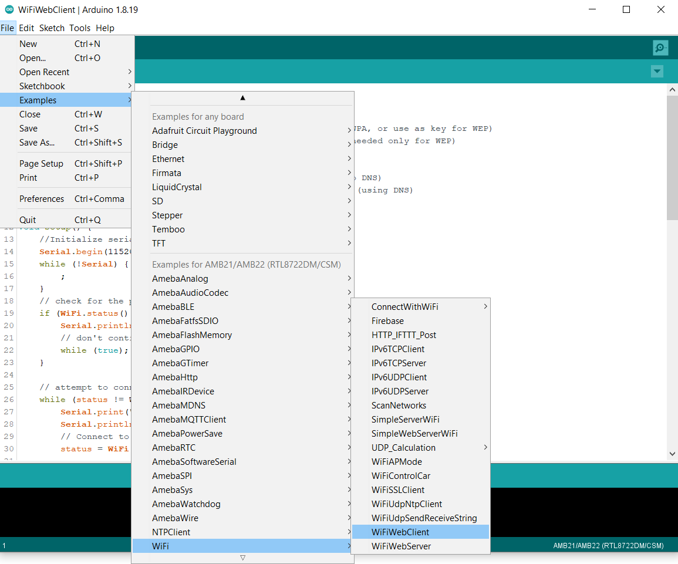678x564 pixels.
Task: Open WiFiAPMode example
Action: pos(421,461)
